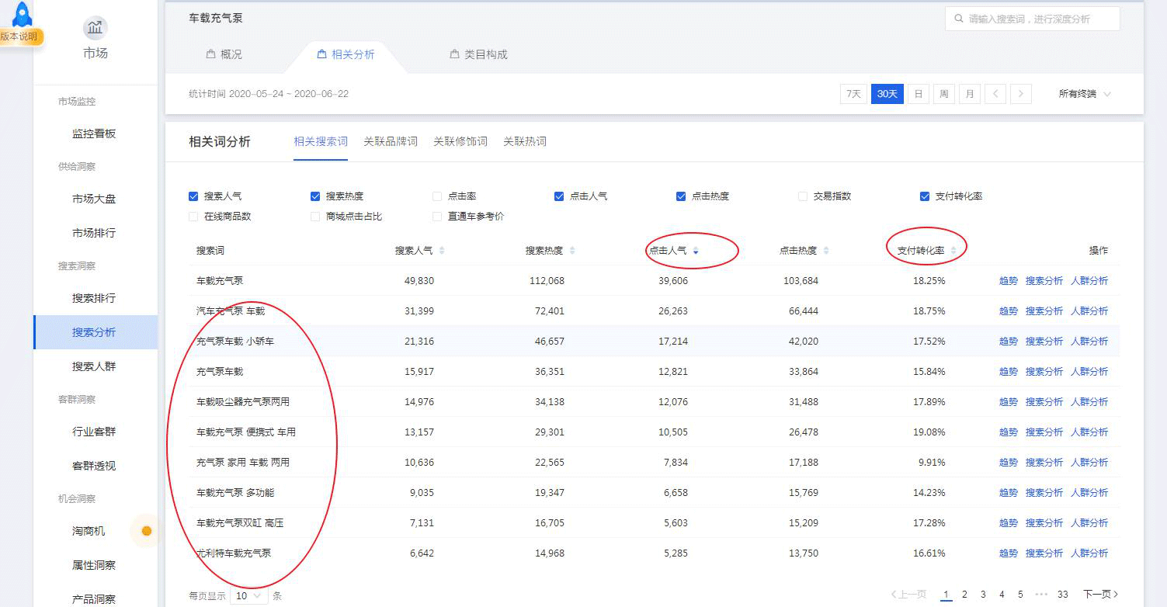Click the sort arrows beside 搜索人气 column
The image size is (1167, 607).
pyautogui.click(x=442, y=251)
